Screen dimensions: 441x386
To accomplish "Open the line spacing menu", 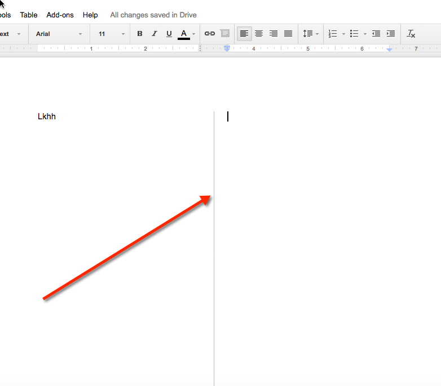I will (x=311, y=34).
